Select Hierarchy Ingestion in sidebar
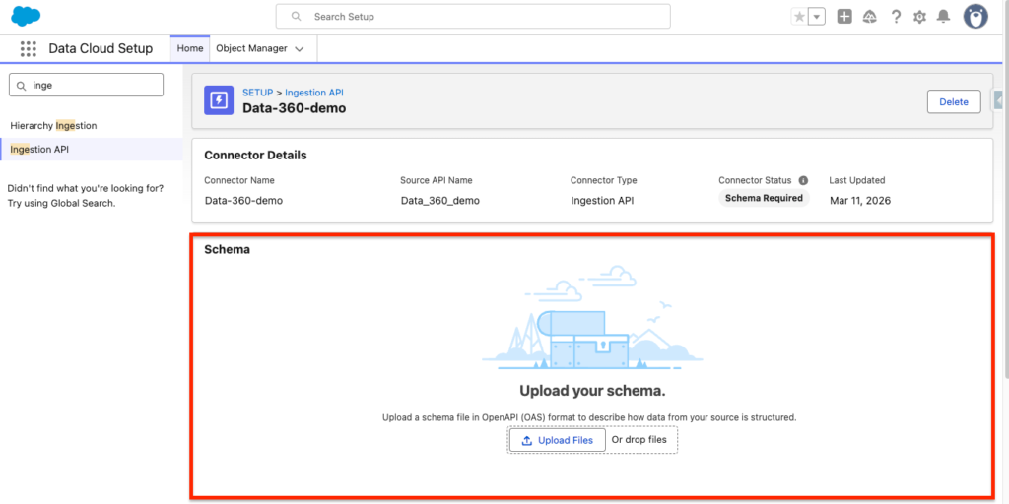 click(53, 126)
